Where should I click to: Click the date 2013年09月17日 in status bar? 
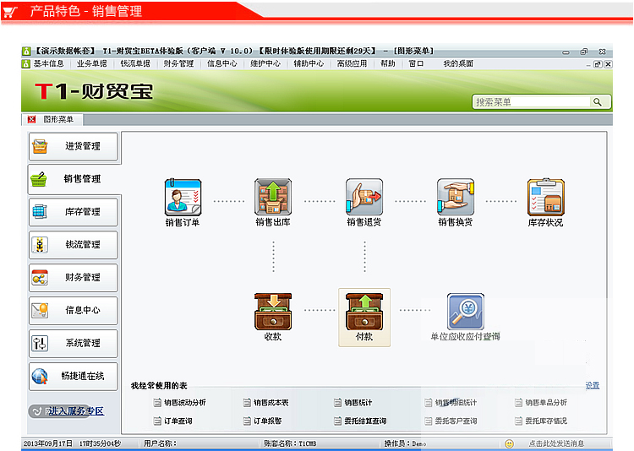coord(48,443)
